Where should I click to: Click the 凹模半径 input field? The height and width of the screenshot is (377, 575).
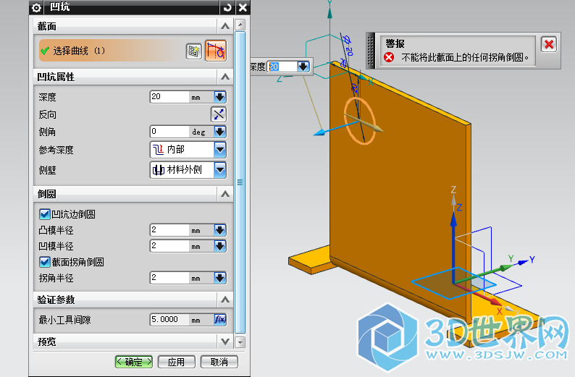coord(169,246)
